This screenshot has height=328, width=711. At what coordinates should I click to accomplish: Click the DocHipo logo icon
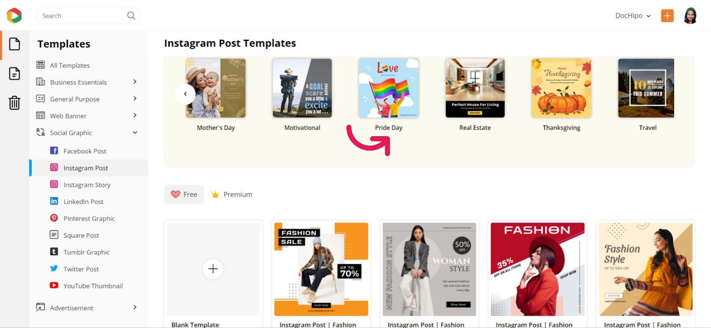14,16
